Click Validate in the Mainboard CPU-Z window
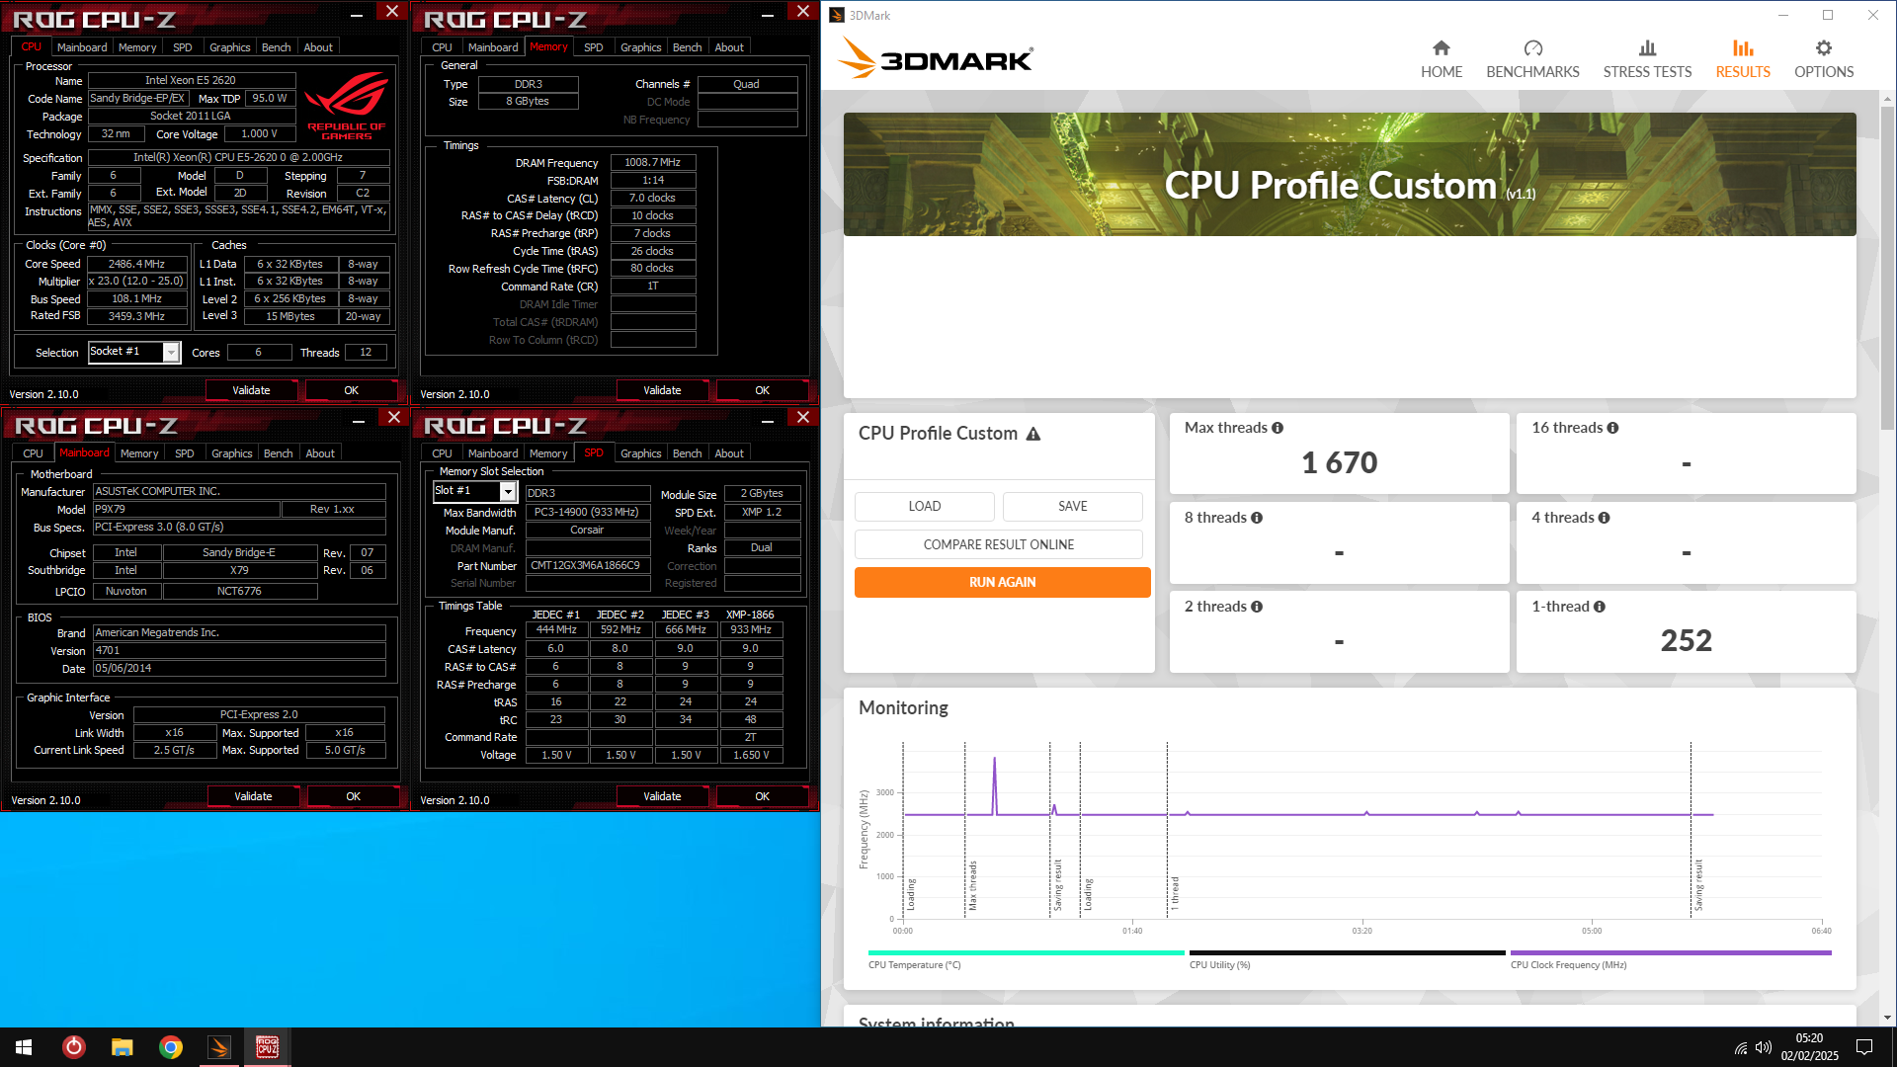Image resolution: width=1897 pixels, height=1067 pixels. pos(253,796)
